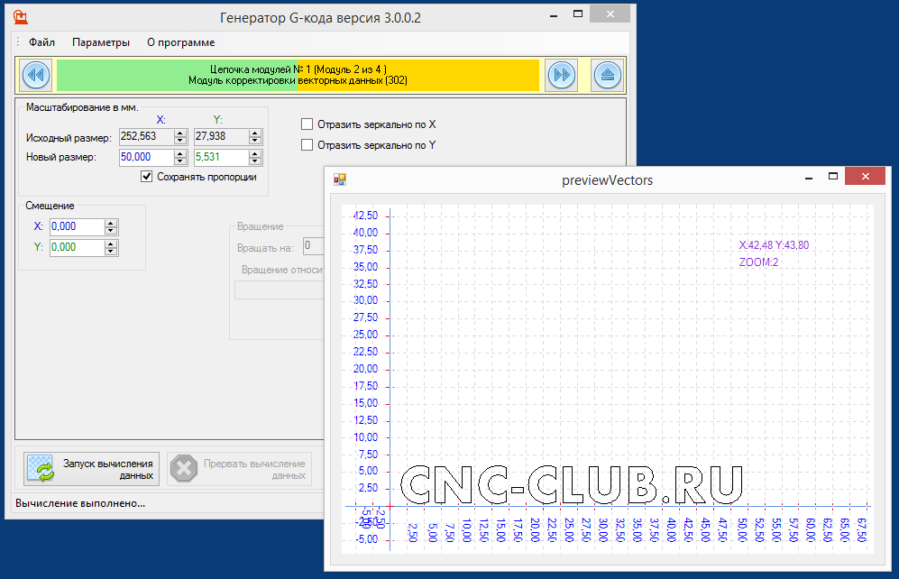Click the Вращать на rotation angle field
The height and width of the screenshot is (579, 899).
[314, 246]
